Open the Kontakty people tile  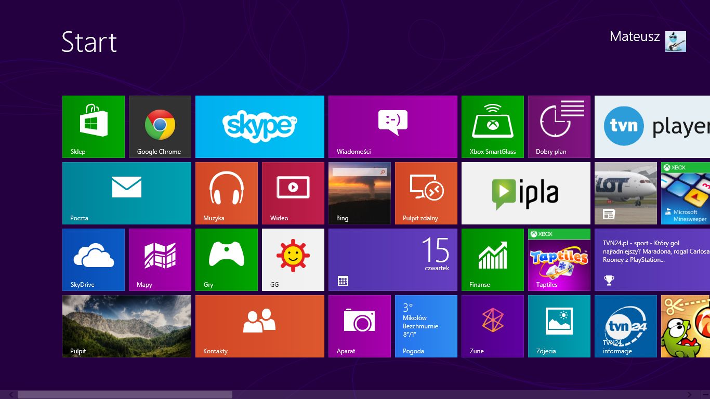260,326
